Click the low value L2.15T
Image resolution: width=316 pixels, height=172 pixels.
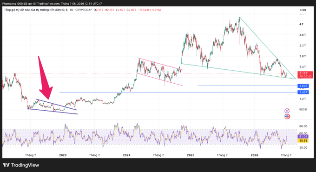[120, 10]
